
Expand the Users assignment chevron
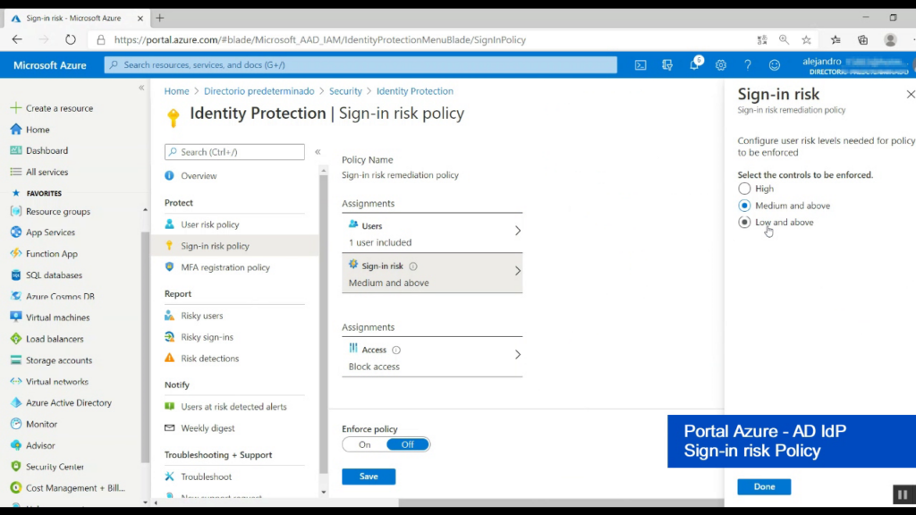[x=518, y=232]
